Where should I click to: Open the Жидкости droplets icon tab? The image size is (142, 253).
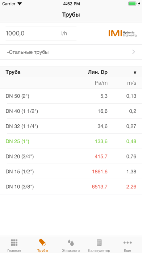(x=71, y=242)
